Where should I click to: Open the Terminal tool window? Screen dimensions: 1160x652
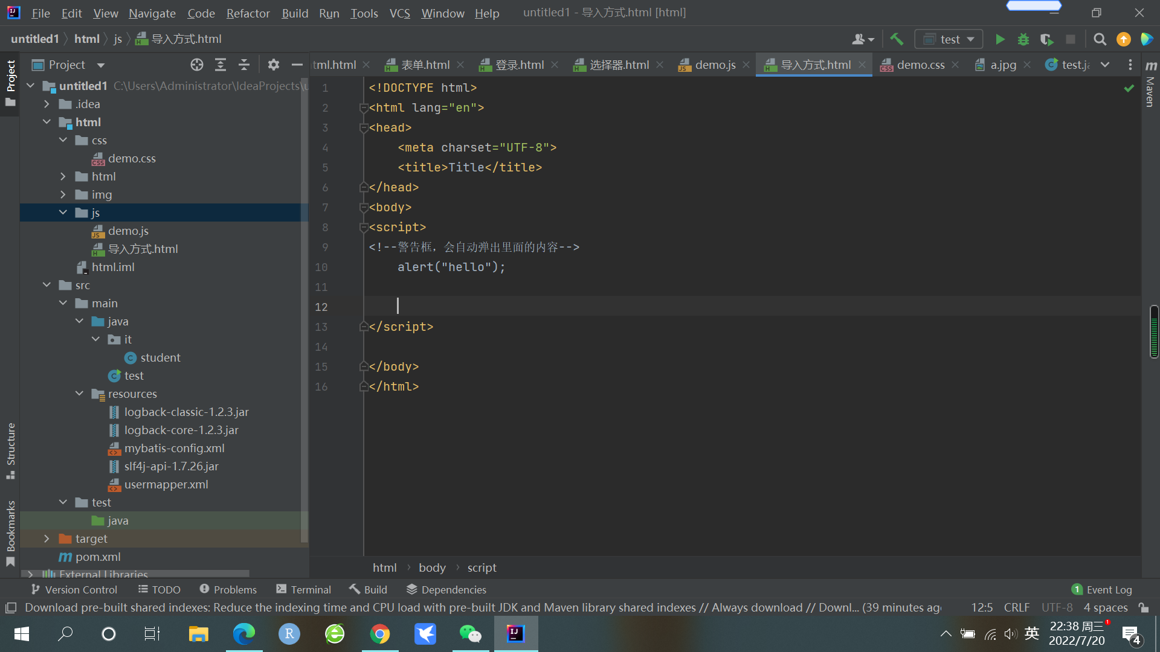(303, 589)
